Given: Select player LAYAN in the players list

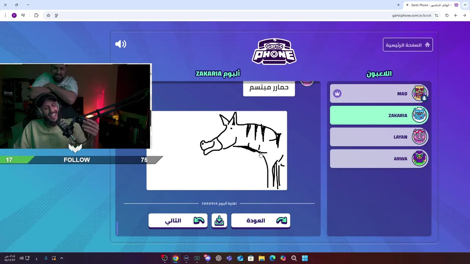Looking at the screenshot, I should 379,137.
